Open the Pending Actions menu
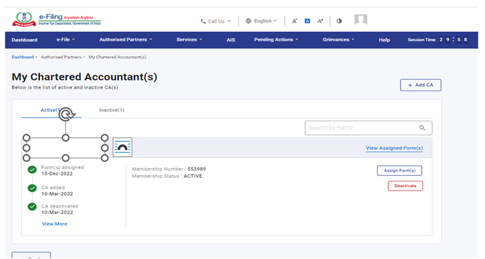This screenshot has width=485, height=259. (276, 40)
